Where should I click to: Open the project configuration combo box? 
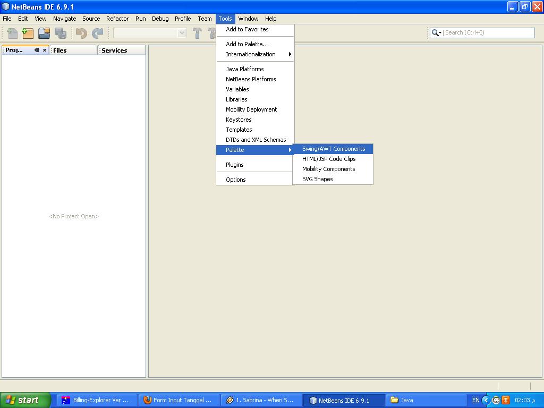tap(150, 33)
